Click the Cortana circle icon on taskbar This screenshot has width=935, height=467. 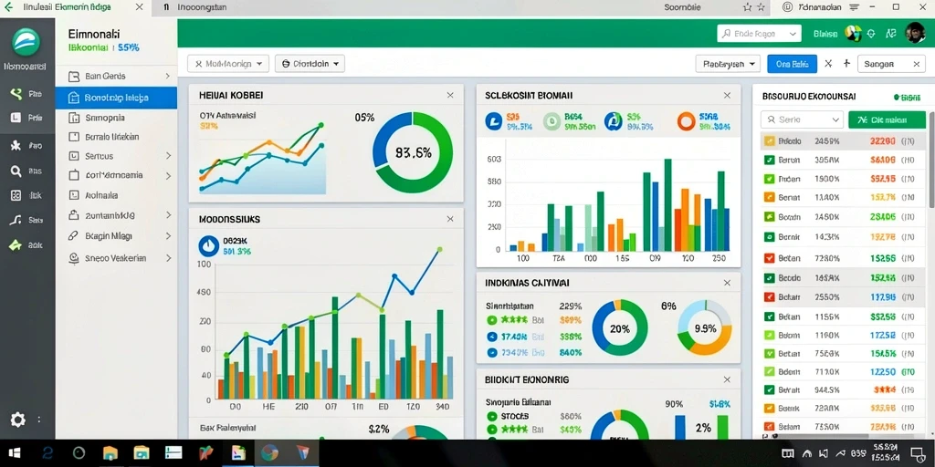pos(79,453)
